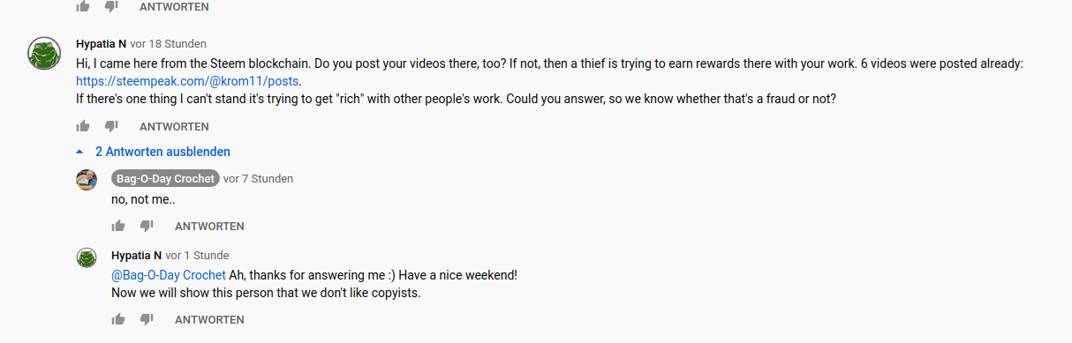Open Bag-O-Day Crochet's profile picture

coord(86,179)
